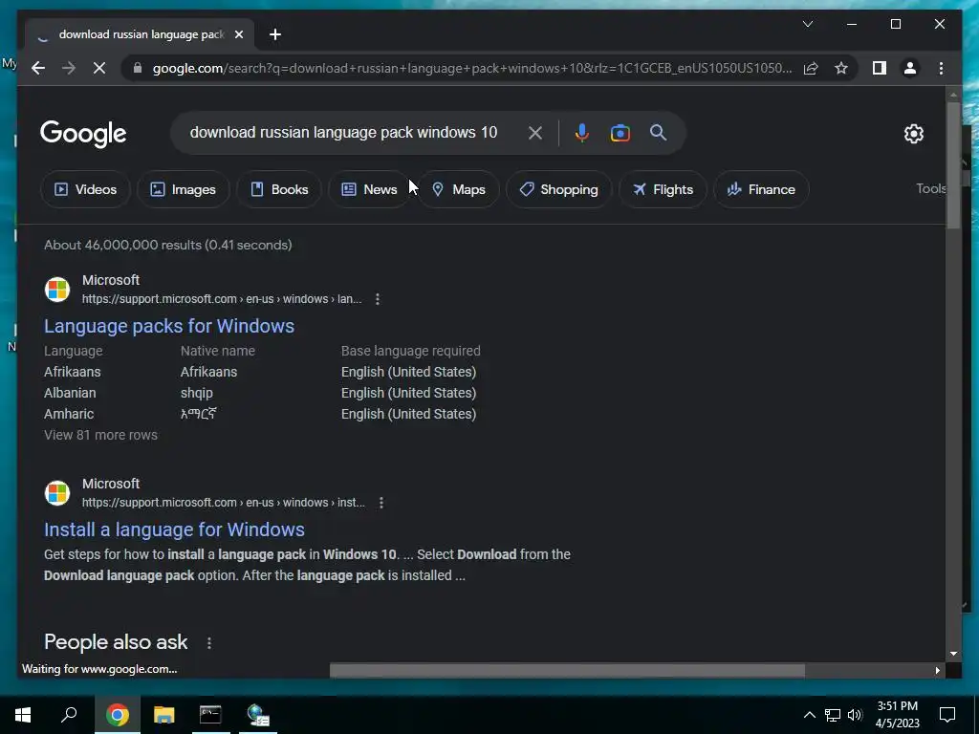979x734 pixels.
Task: Bookmark this page with the star icon
Action: point(841,68)
